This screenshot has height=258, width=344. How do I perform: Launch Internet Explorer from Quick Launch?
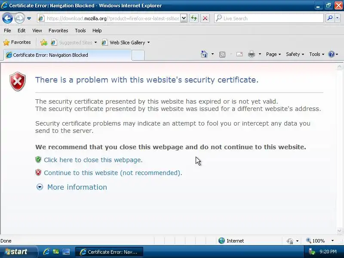[46, 252]
